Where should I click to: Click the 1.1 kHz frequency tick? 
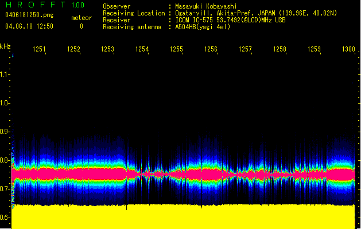pyautogui.click(x=5, y=74)
